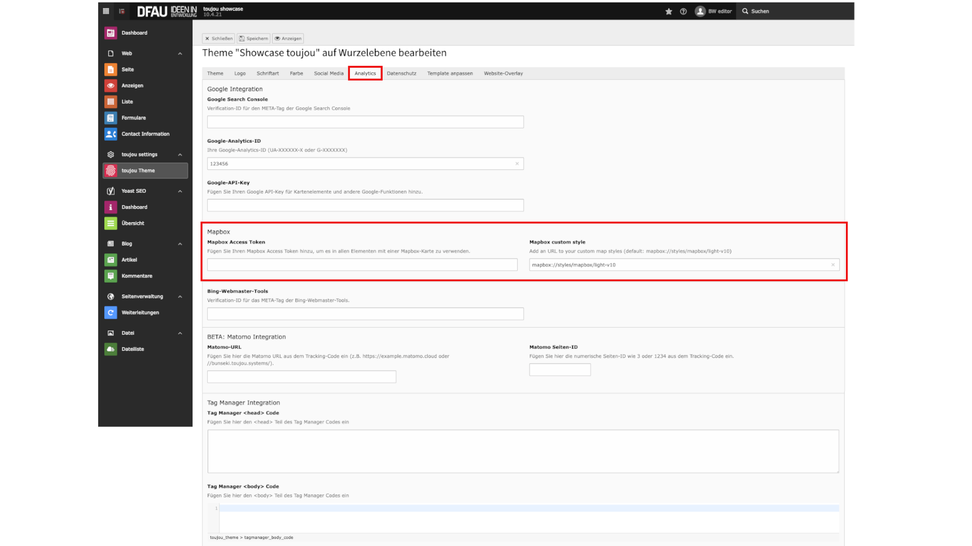Switch to the Datenschutz tab
The image size is (972, 546).
(x=401, y=73)
